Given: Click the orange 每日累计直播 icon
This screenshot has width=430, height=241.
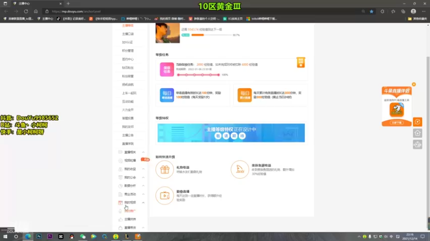Looking at the screenshot, I should [x=245, y=95].
